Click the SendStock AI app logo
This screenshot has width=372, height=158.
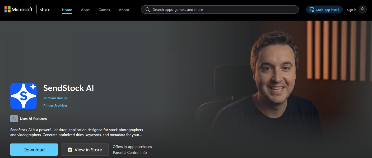(24, 96)
